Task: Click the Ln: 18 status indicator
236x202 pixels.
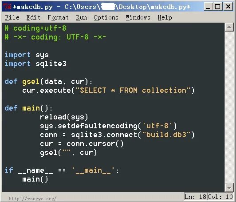Action: 195,197
